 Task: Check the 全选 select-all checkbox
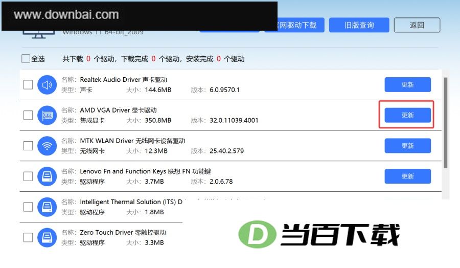pos(26,59)
